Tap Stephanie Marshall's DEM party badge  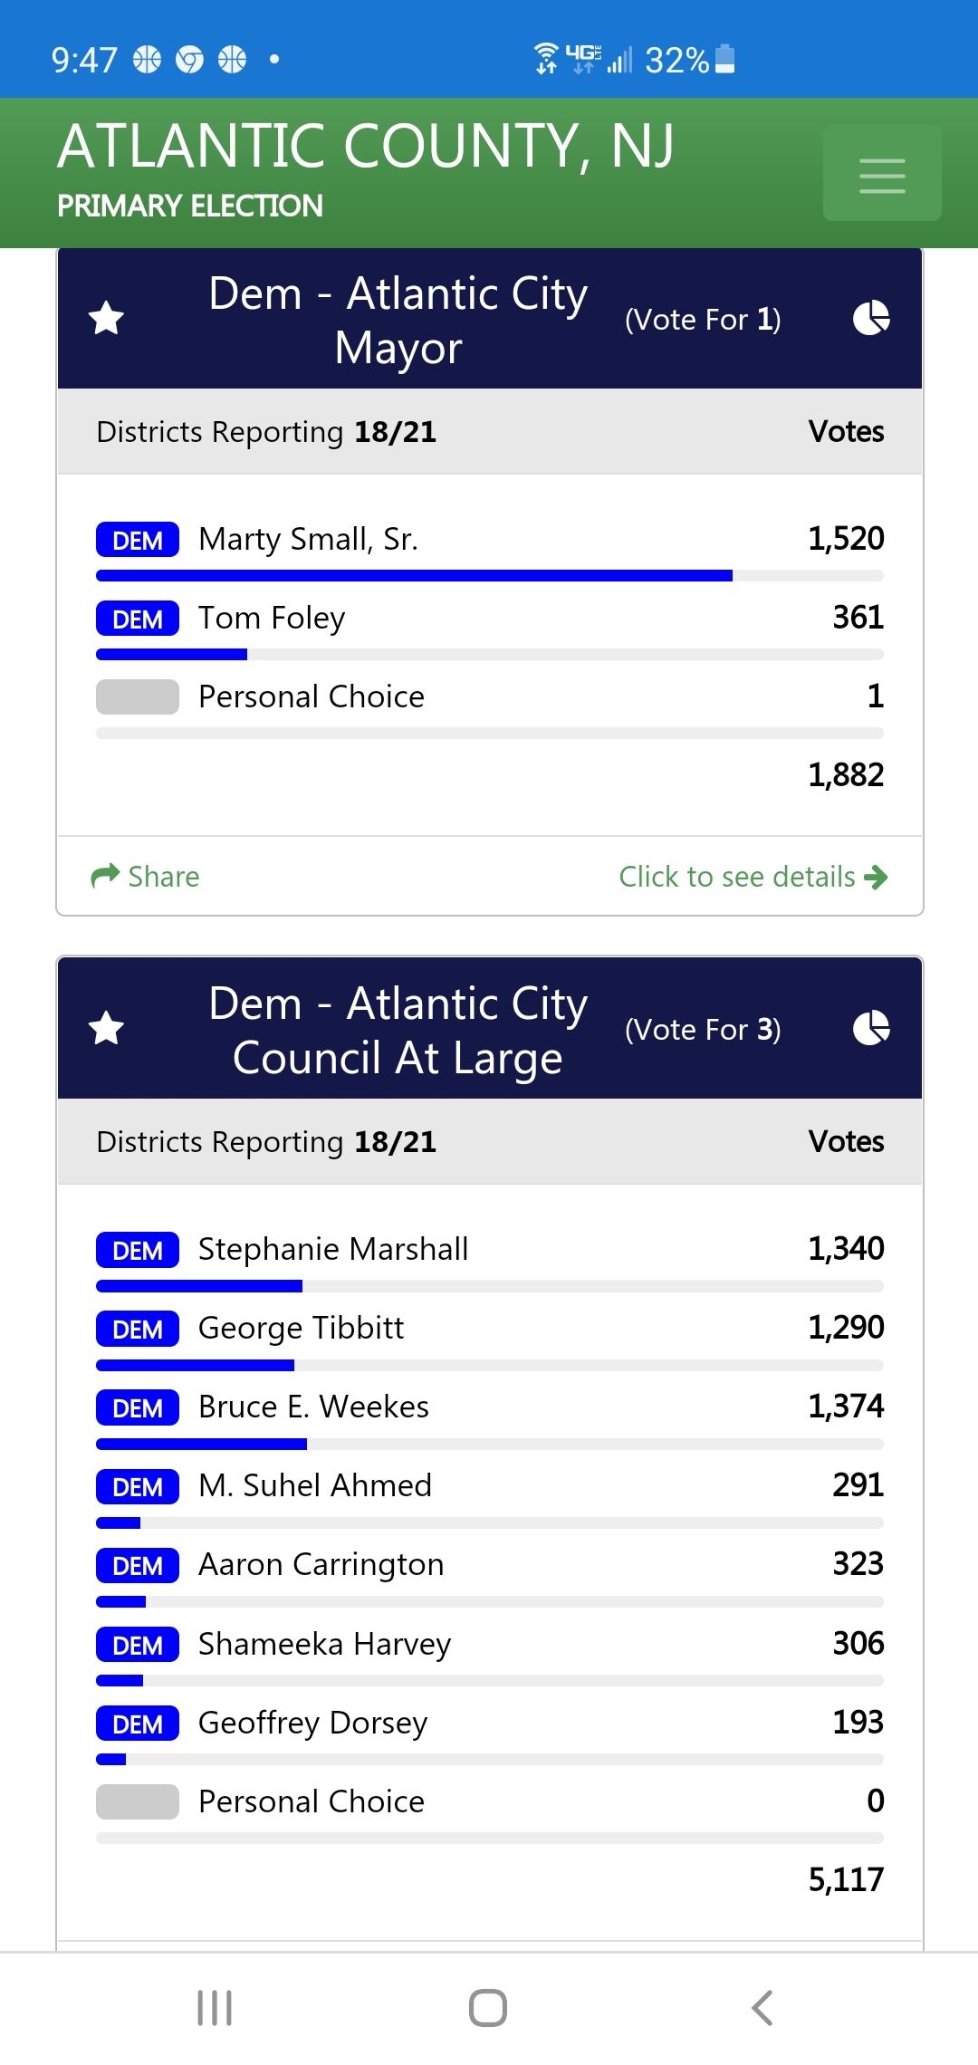[x=138, y=1251]
